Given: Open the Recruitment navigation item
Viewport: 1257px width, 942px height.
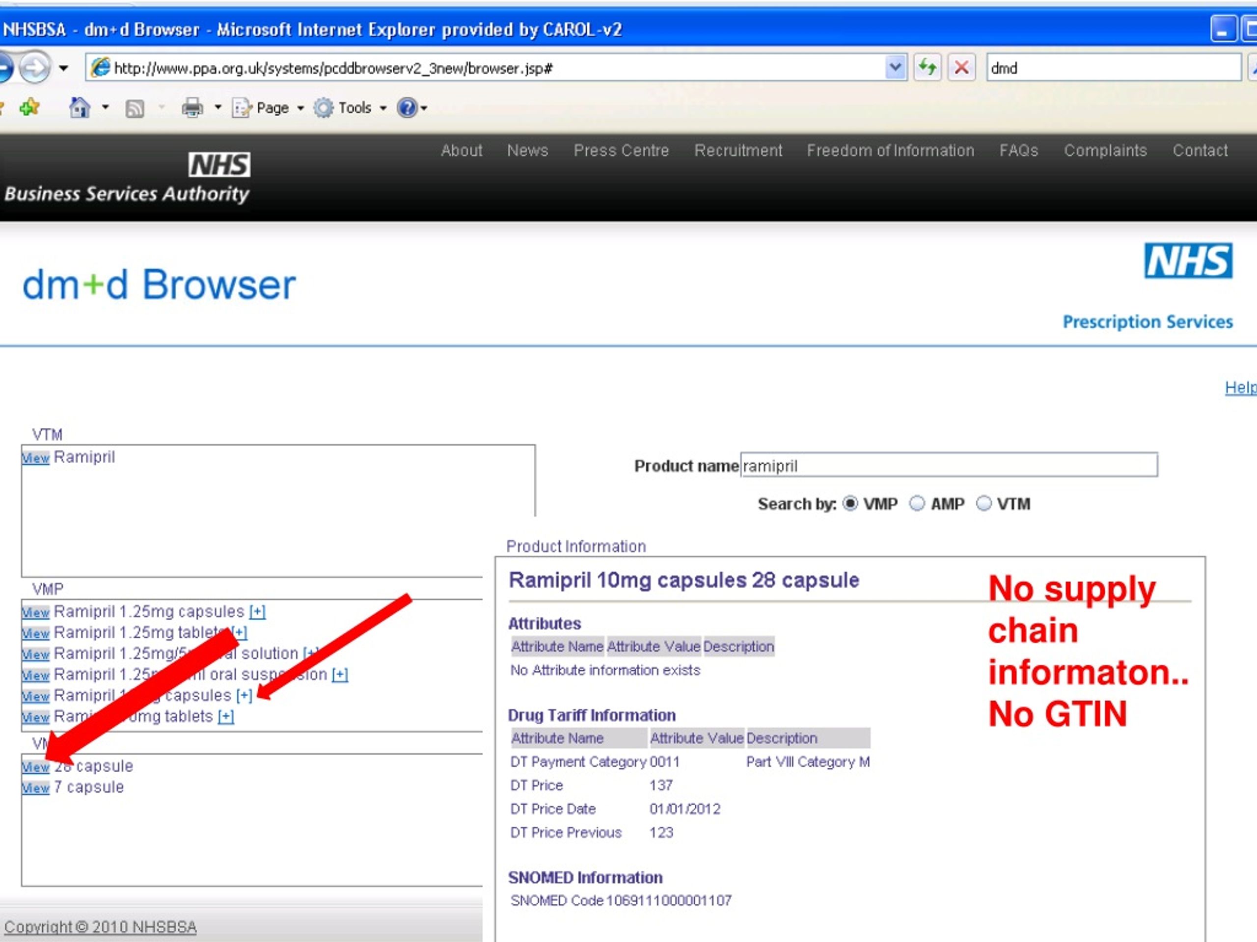Looking at the screenshot, I should [738, 151].
